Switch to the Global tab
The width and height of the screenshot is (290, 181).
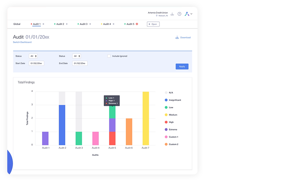17,24
